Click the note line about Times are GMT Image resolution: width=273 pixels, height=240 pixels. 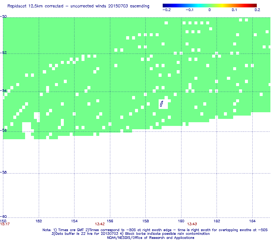(155, 230)
